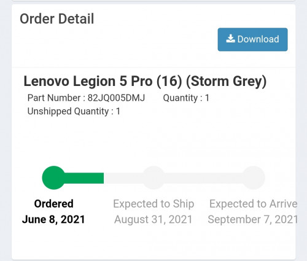
Task: Click the part number 82JQ005DMJ
Action: 116,98
